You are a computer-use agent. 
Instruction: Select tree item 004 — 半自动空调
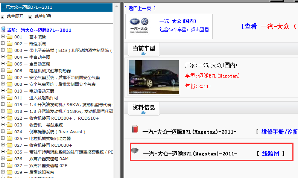[32, 57]
